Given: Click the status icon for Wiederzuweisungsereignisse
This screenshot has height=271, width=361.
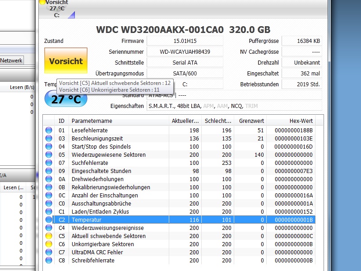Looking at the screenshot, I should click(49, 228).
